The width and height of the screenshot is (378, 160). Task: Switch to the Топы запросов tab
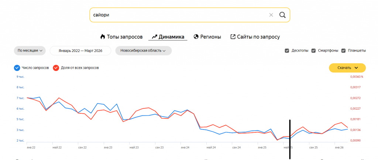[x=121, y=37]
